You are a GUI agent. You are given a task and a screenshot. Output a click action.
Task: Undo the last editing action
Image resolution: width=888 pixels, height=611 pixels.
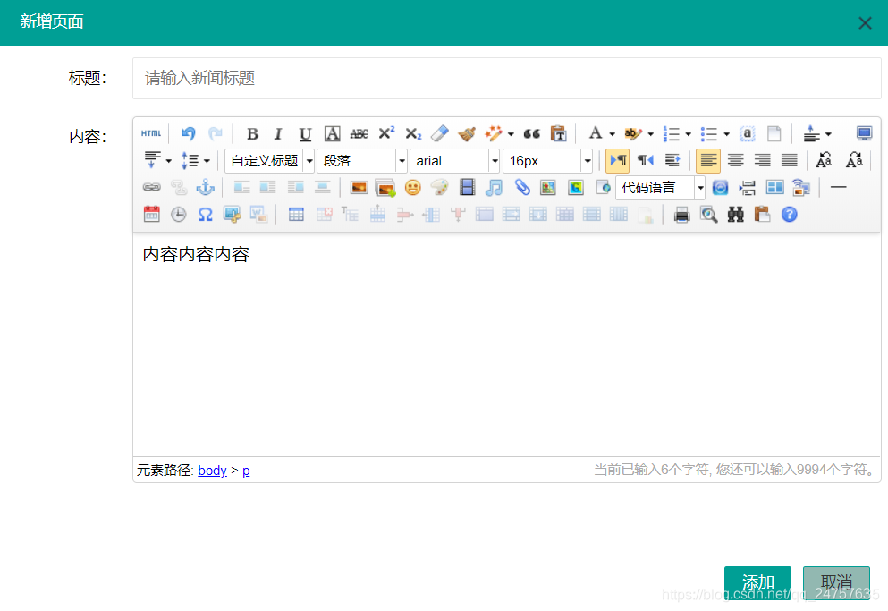coord(188,132)
